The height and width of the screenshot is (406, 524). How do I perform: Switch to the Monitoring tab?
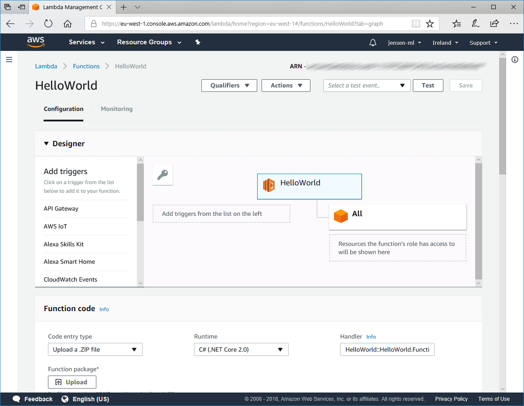(116, 109)
